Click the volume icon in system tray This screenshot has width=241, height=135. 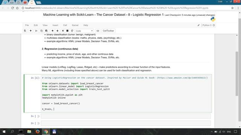point(224,132)
